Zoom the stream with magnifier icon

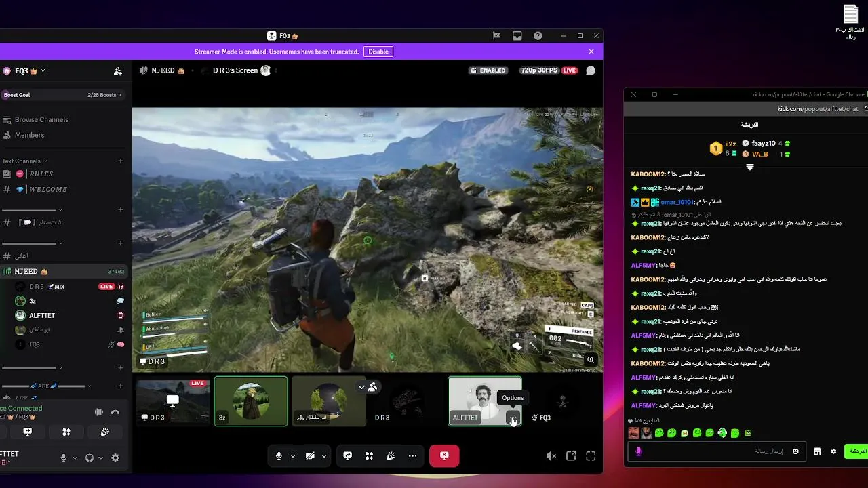(x=591, y=361)
